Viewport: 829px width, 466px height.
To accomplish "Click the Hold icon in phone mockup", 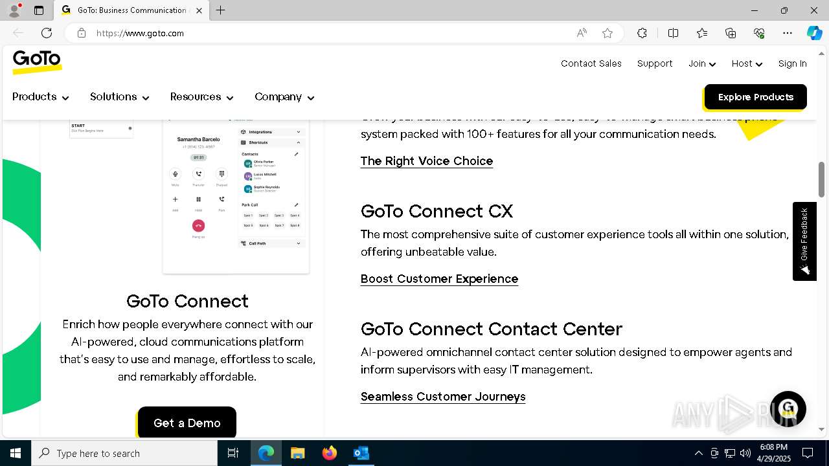I will tap(198, 199).
